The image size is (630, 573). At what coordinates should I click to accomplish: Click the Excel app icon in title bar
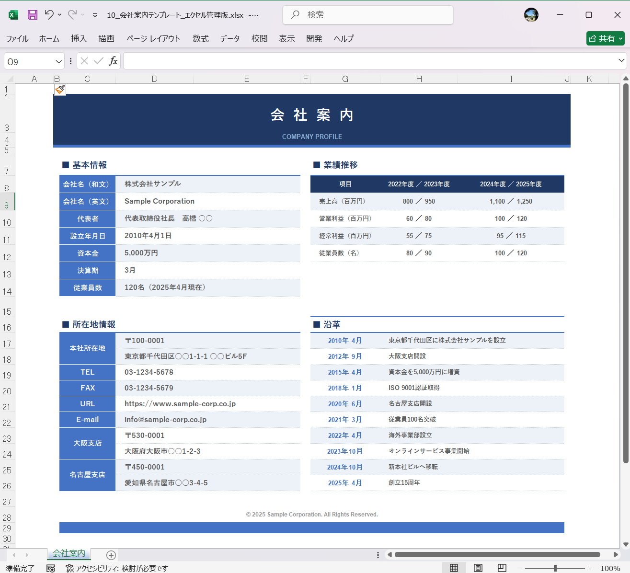[x=12, y=15]
